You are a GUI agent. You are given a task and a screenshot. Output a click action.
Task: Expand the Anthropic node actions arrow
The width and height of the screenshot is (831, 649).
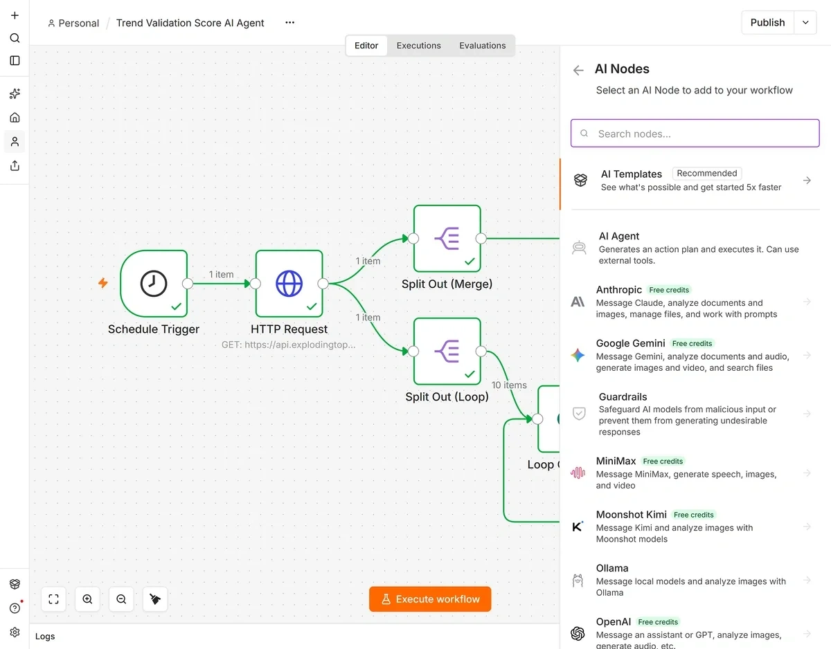pyautogui.click(x=807, y=302)
